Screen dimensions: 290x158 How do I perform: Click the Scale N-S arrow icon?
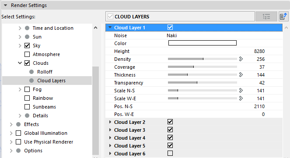click(x=241, y=91)
